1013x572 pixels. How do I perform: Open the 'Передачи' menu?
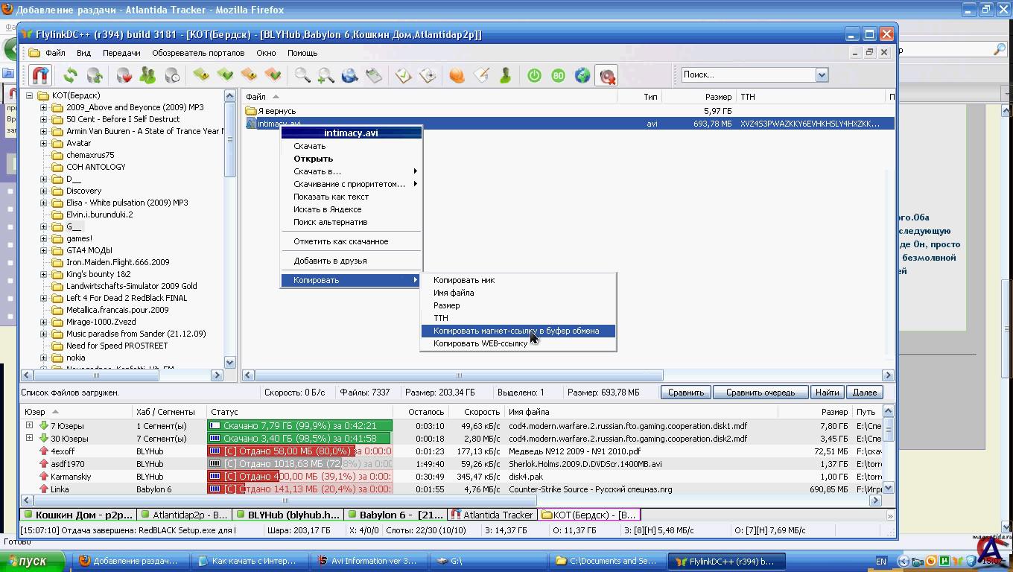tap(121, 53)
